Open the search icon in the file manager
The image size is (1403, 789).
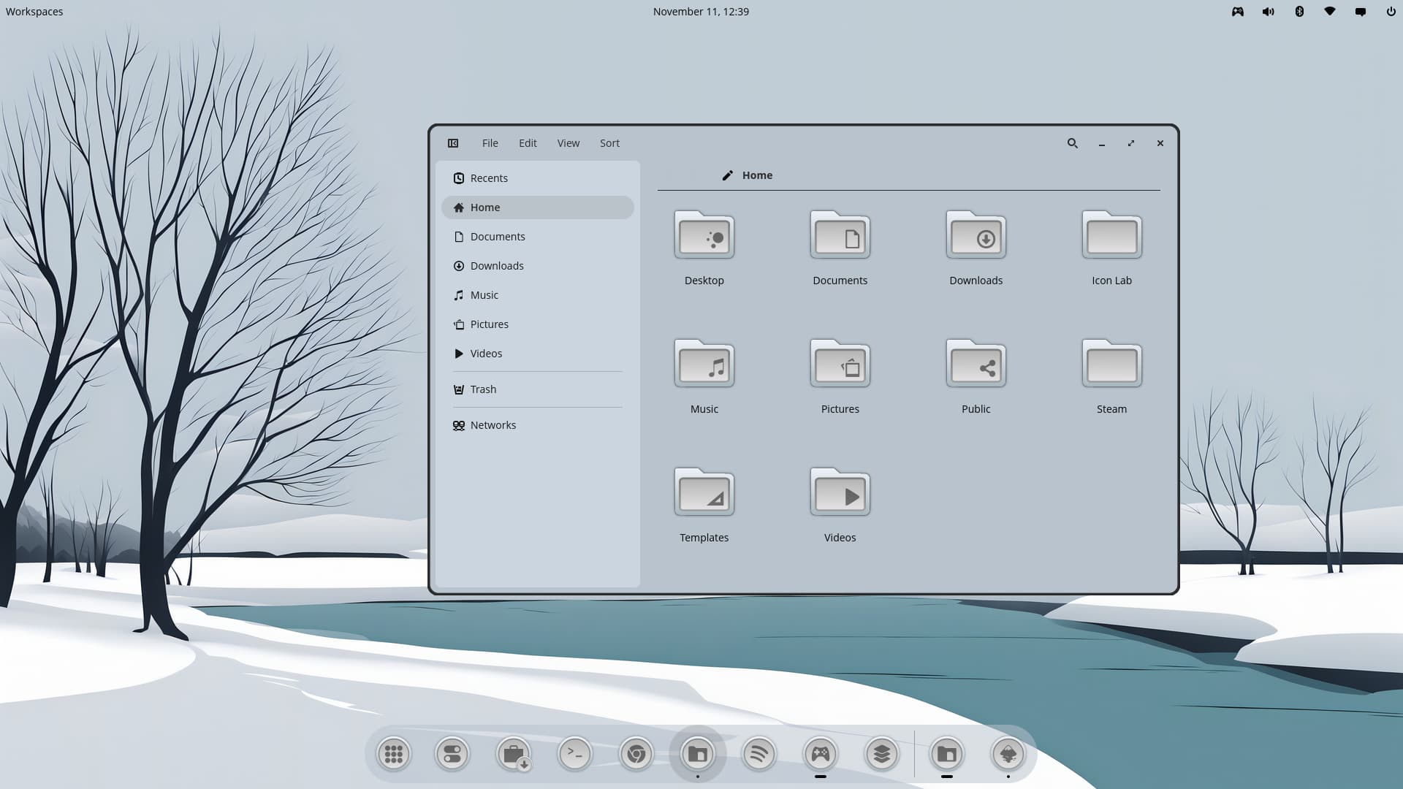click(1072, 143)
